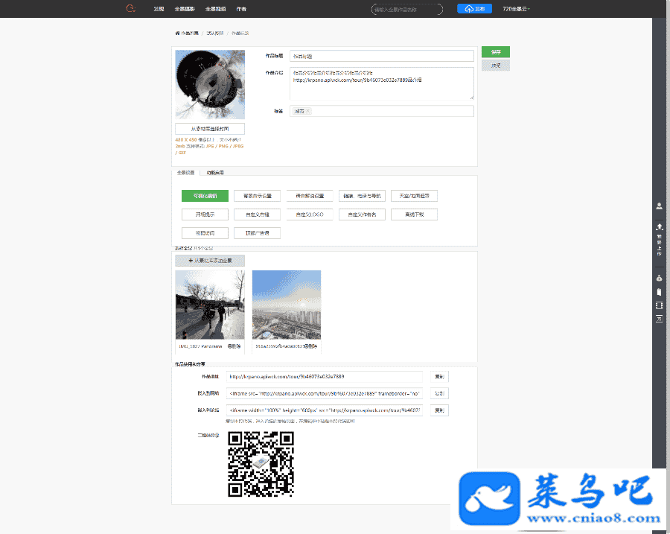The image size is (670, 534).
Task: Click the cloud 发布 publish button
Action: click(x=474, y=9)
